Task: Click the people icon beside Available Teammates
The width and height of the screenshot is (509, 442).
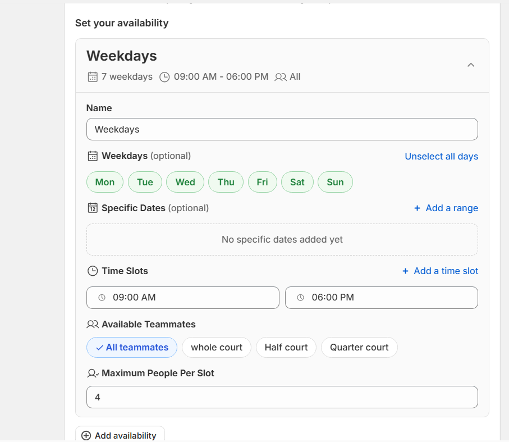Action: click(x=93, y=325)
